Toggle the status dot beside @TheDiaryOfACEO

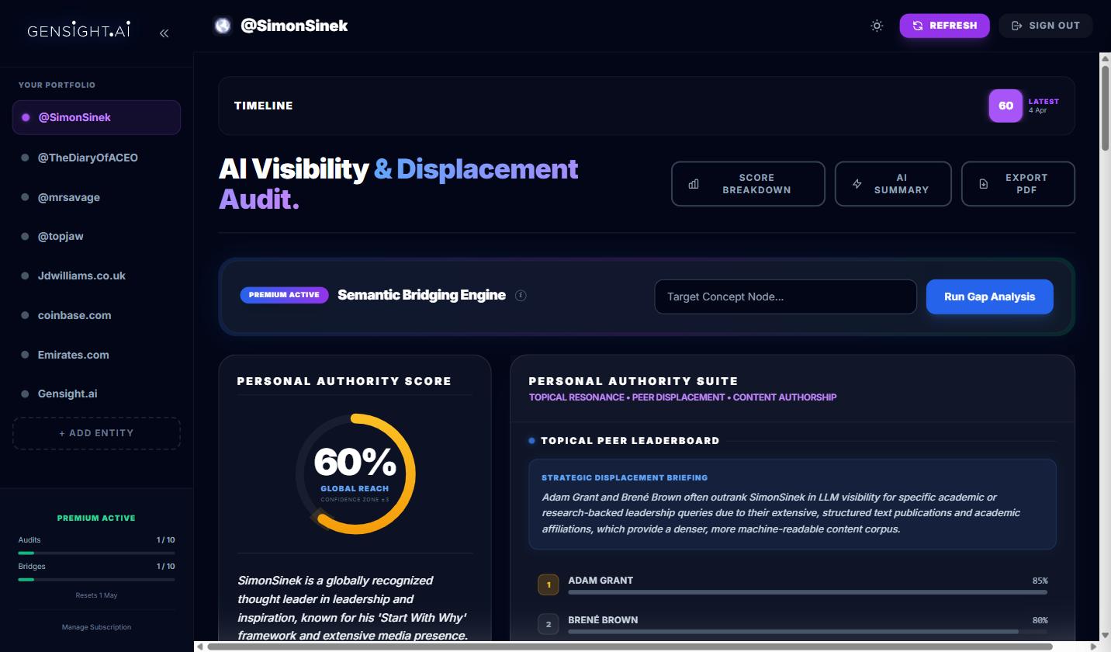coord(23,157)
